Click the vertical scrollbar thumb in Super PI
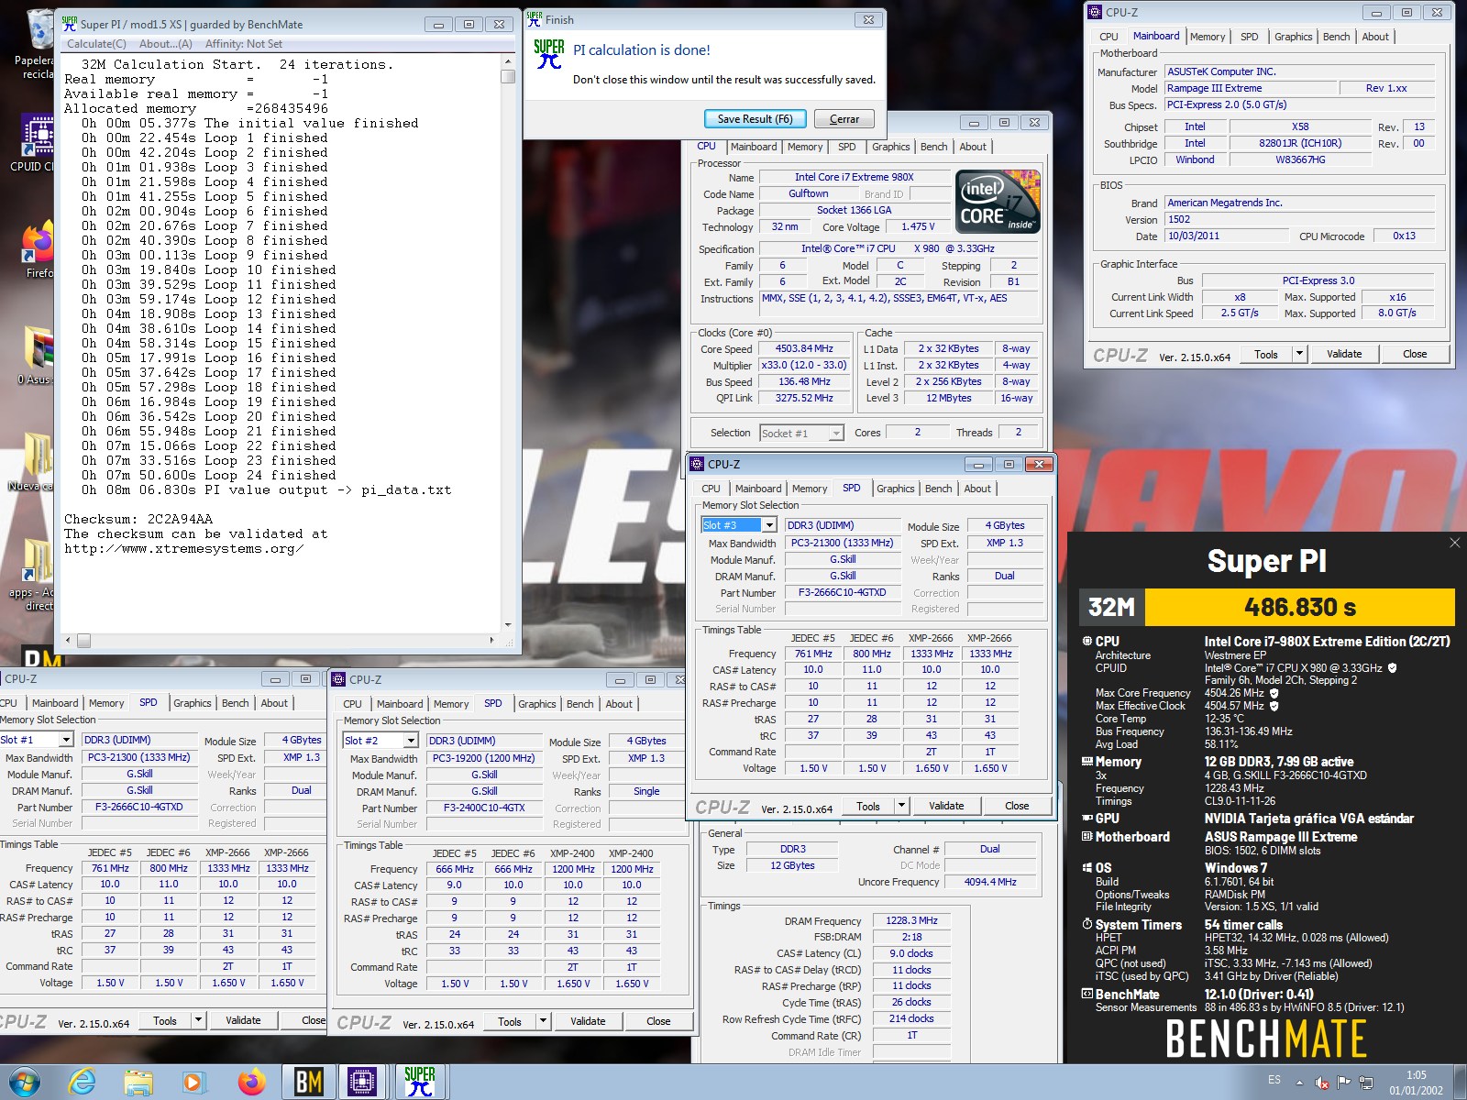Screen dimensions: 1467x1100 (508, 77)
